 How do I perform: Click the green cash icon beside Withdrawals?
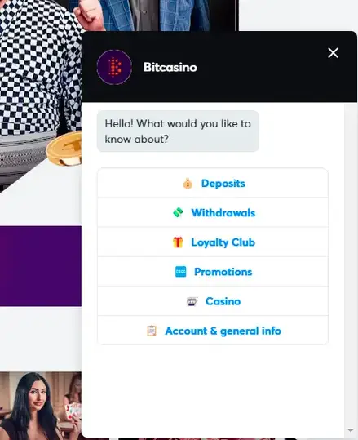pyautogui.click(x=178, y=212)
